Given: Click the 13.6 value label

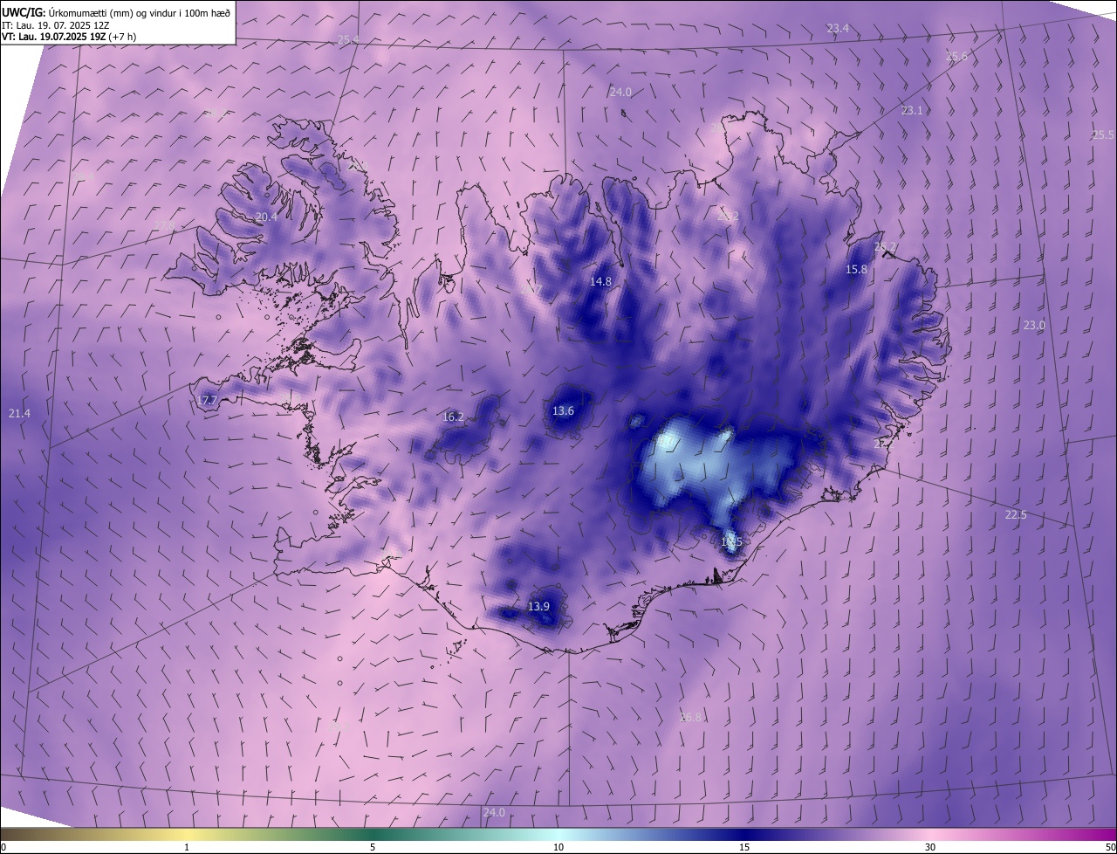Looking at the screenshot, I should pyautogui.click(x=563, y=411).
